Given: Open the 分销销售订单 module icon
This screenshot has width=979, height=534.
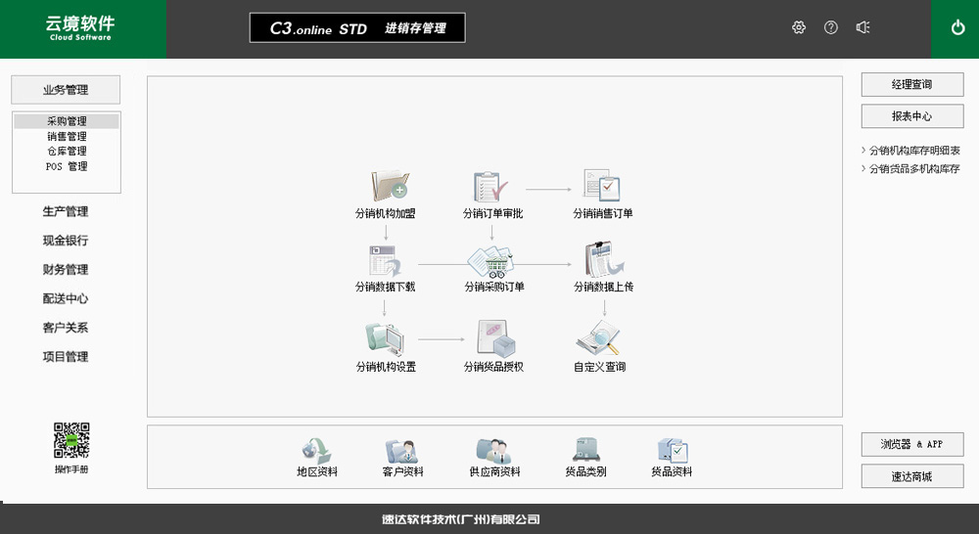Looking at the screenshot, I should 602,186.
